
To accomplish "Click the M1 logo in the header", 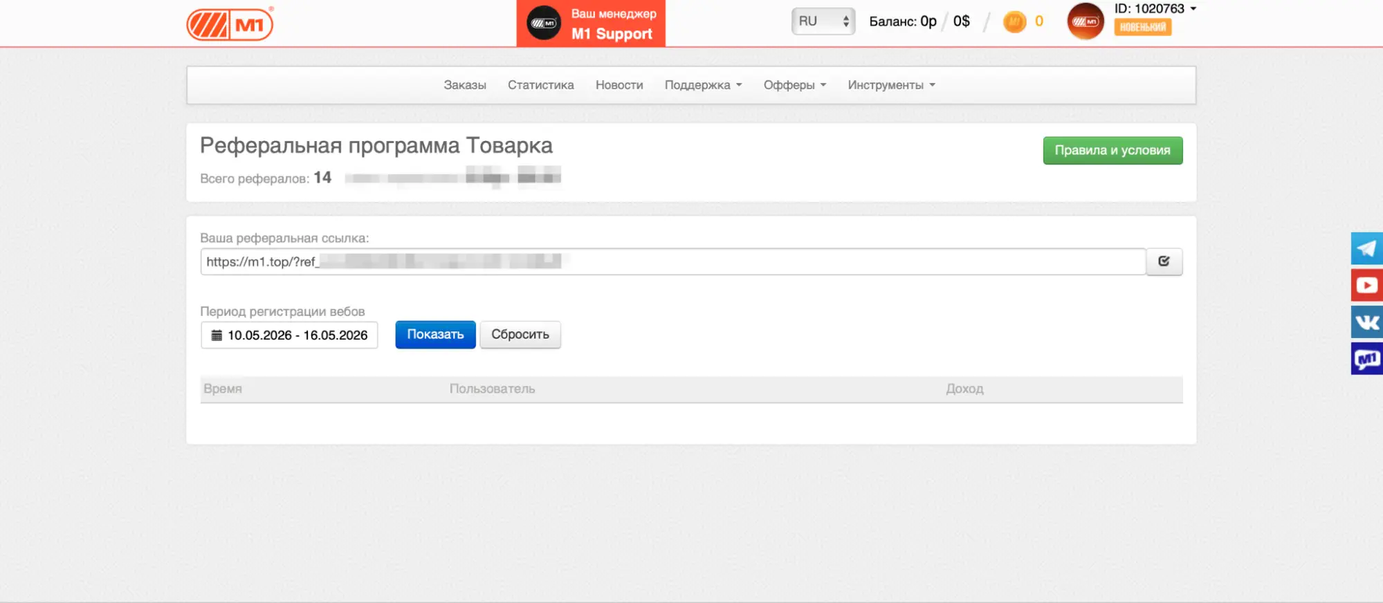I will point(230,24).
